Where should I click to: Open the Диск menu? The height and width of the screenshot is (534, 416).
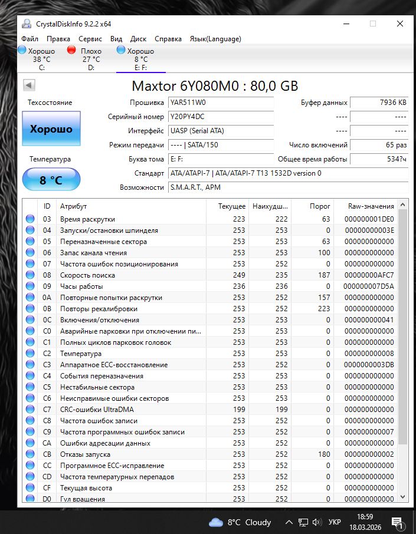coord(139,39)
